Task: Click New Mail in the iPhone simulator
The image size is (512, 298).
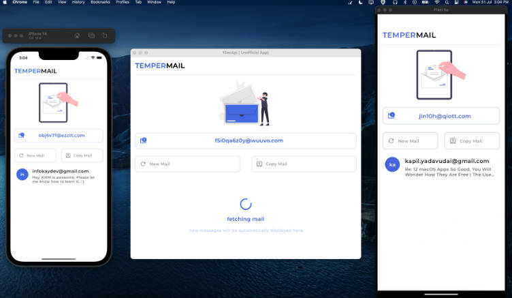Action: (x=35, y=155)
